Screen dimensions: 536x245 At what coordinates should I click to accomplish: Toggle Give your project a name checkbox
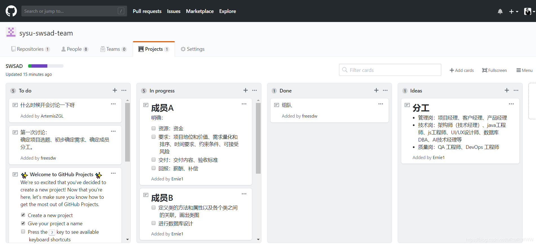coord(23,223)
